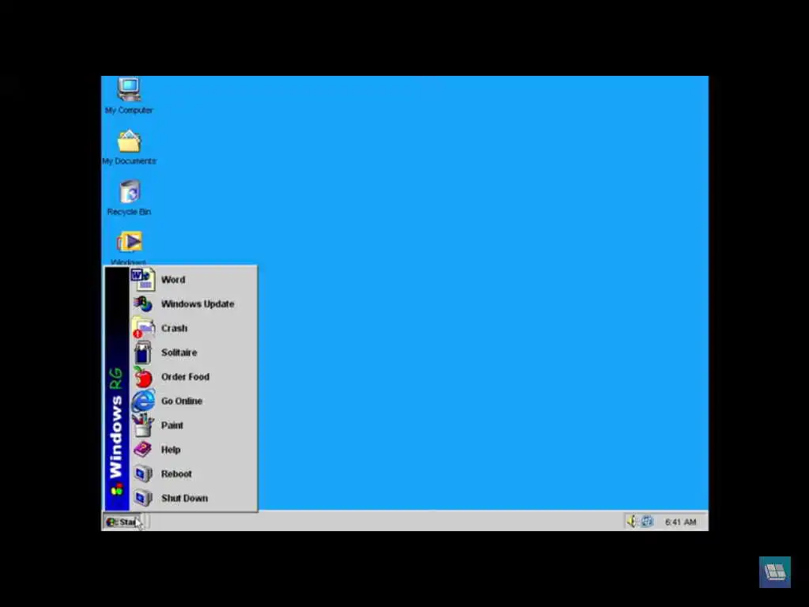Click the keyboard overlay icon in corner
Viewport: 809px width, 607px height.
(774, 572)
